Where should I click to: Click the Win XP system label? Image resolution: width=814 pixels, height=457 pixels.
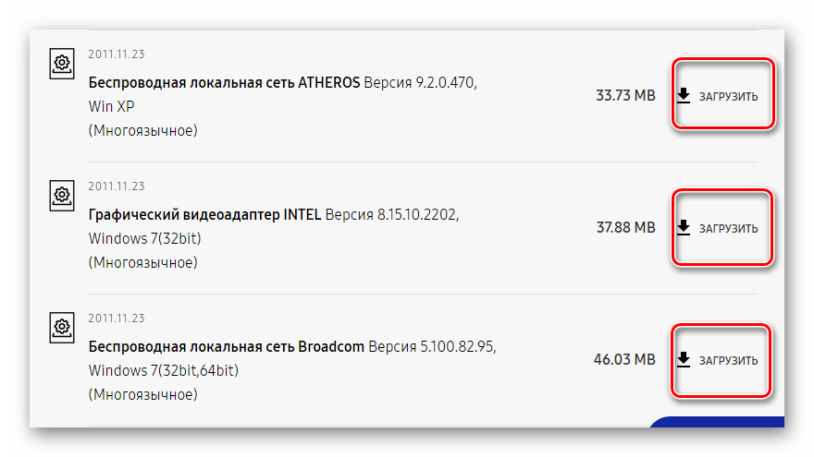[x=113, y=106]
